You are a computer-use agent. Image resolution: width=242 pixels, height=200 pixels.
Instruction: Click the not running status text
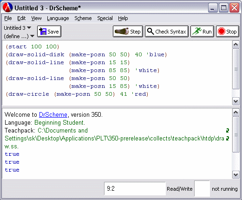point(224,189)
